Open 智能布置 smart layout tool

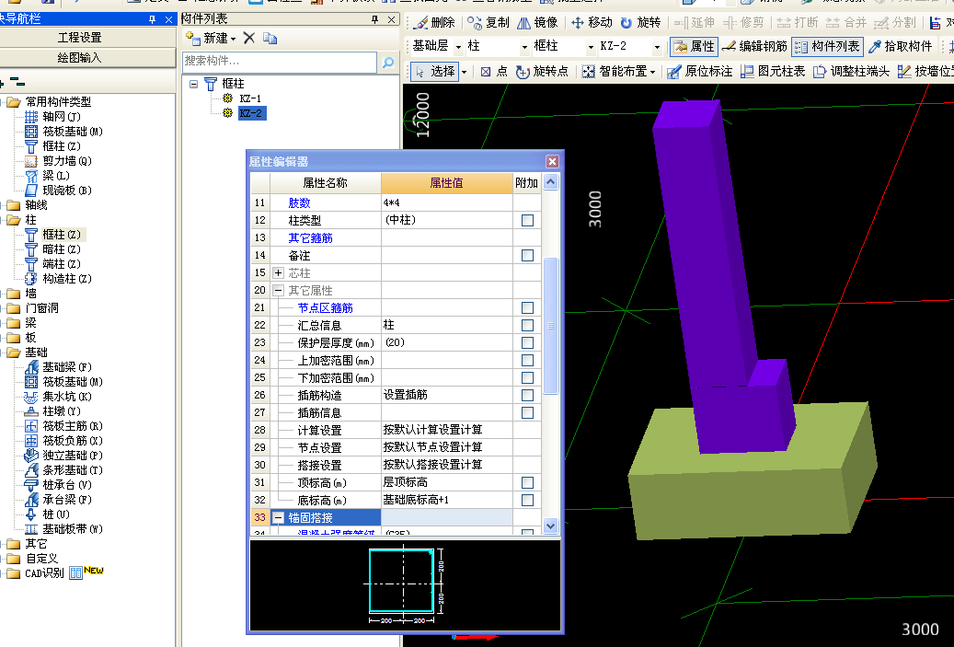pos(618,71)
